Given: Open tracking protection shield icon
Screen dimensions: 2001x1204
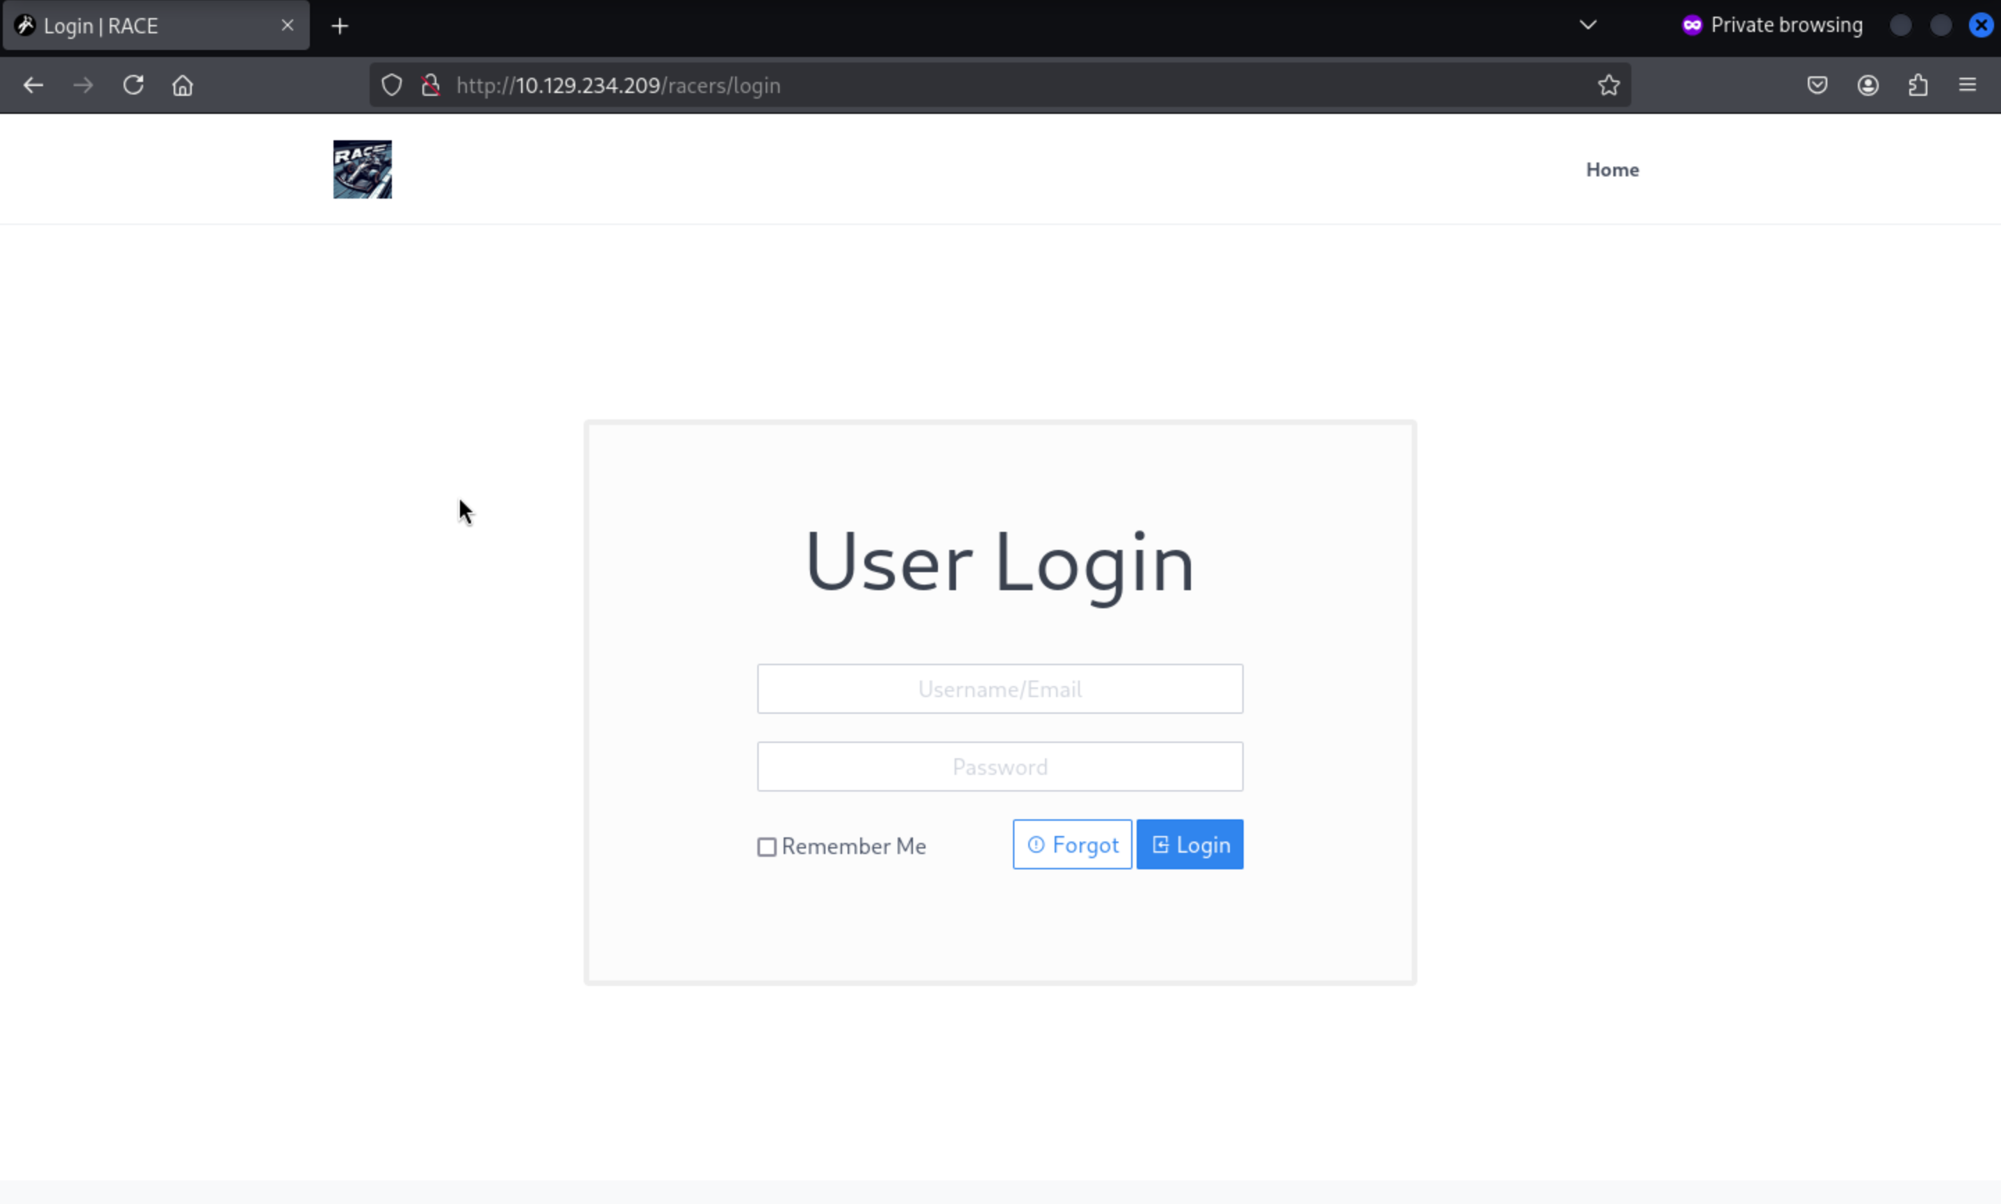Looking at the screenshot, I should [391, 85].
